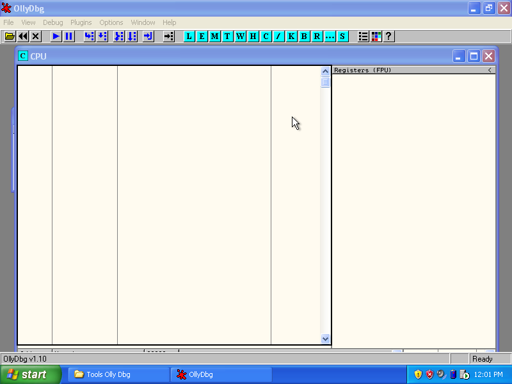Click the Registers (FPU) header bar
The height and width of the screenshot is (384, 512).
413,70
